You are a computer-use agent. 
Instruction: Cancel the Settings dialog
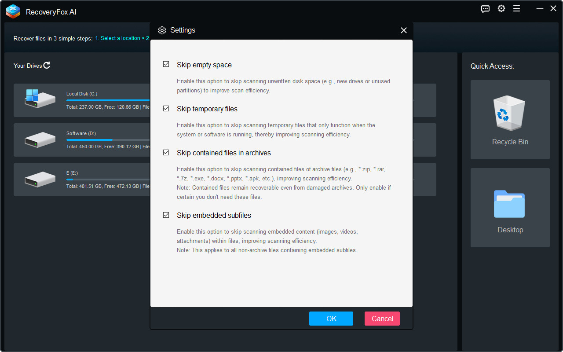[x=382, y=318]
